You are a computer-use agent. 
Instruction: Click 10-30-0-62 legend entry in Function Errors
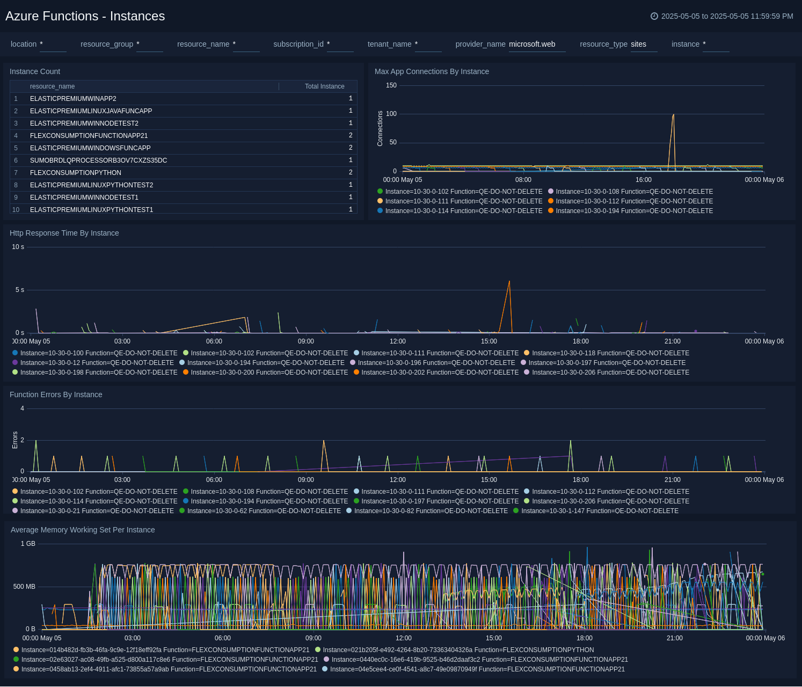(x=260, y=511)
